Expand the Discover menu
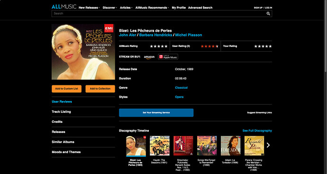This screenshot has height=174, width=327. 109,8
